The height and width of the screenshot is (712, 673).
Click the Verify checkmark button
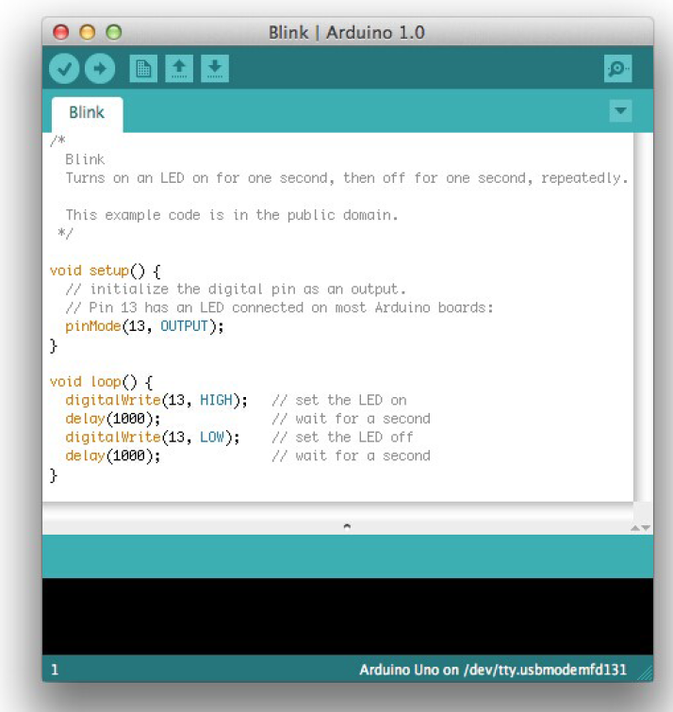coord(64,69)
